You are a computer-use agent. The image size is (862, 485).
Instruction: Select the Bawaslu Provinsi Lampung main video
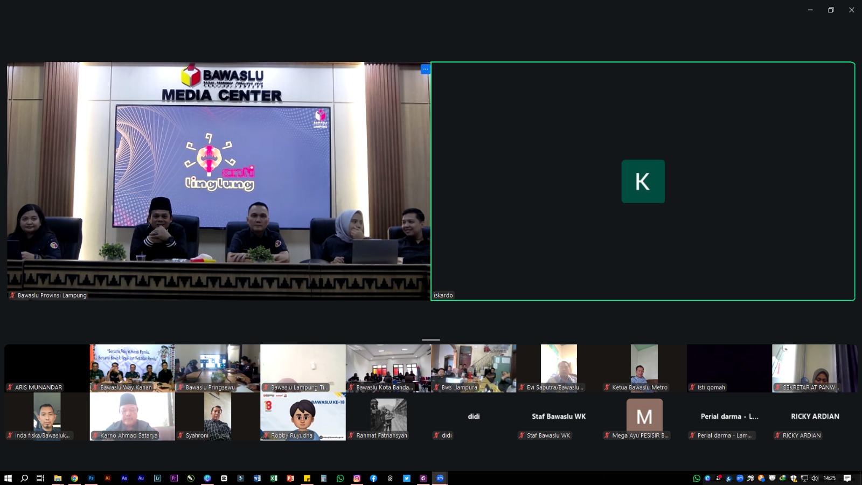tap(219, 181)
